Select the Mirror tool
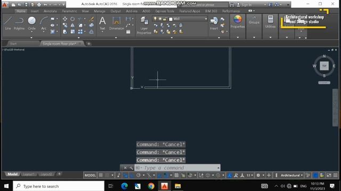The width and height of the screenshot is (341, 191). point(72,25)
